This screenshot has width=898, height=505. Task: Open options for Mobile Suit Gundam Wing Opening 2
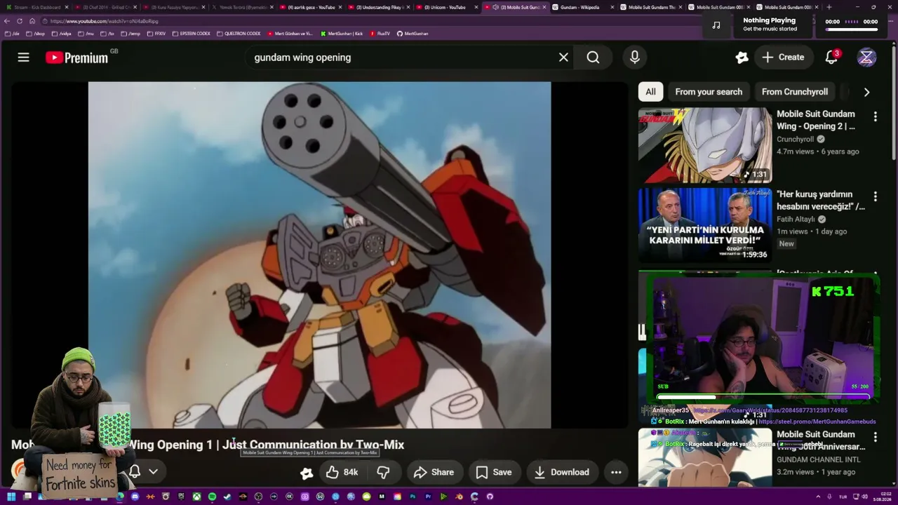(875, 116)
